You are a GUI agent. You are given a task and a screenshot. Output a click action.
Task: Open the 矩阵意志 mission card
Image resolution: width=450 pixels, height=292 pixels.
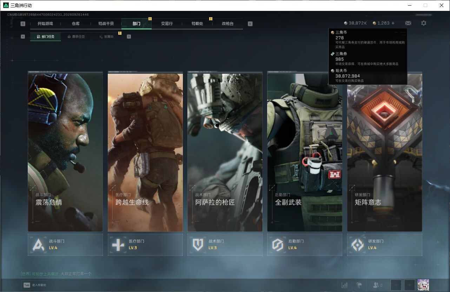[x=385, y=152]
